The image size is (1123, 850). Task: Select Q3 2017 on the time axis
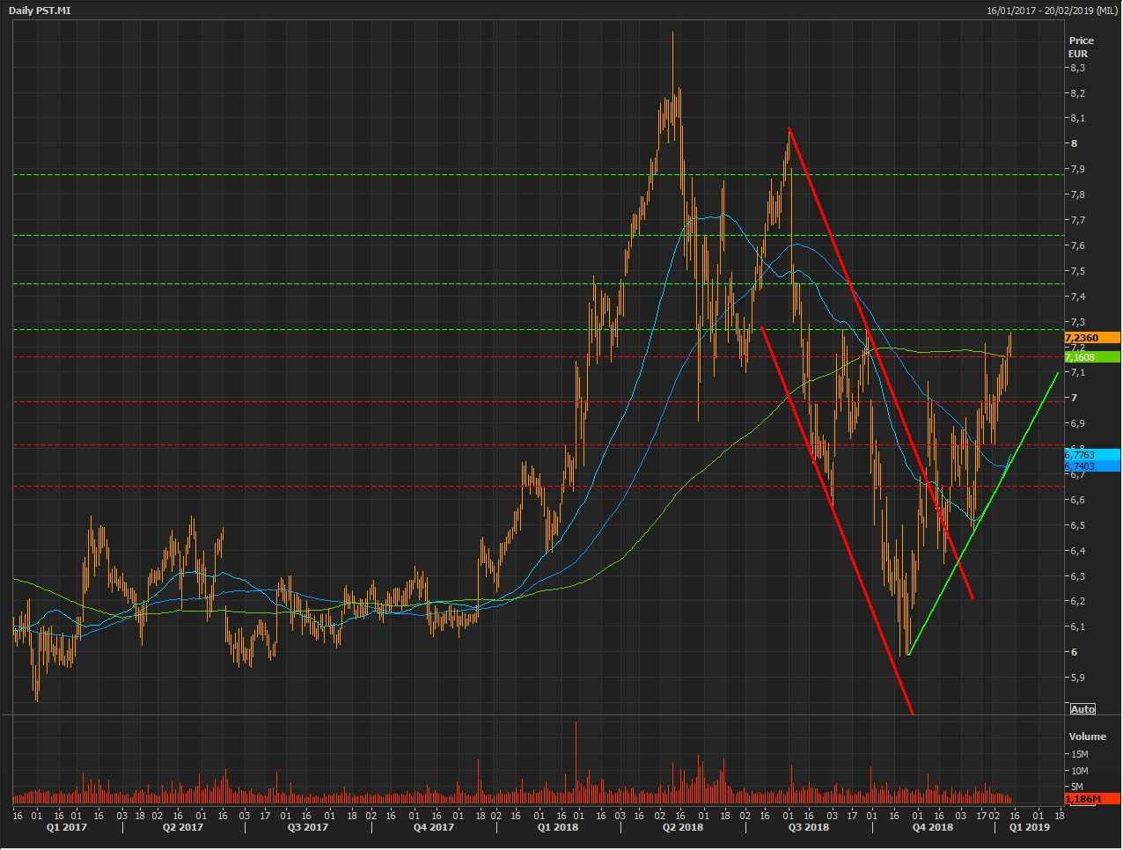pyautogui.click(x=308, y=827)
